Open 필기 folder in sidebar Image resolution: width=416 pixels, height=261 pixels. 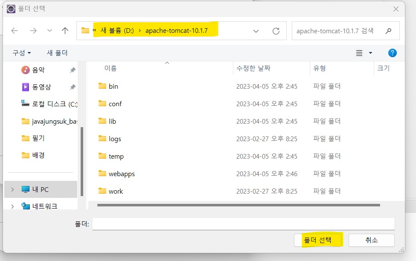click(x=38, y=138)
